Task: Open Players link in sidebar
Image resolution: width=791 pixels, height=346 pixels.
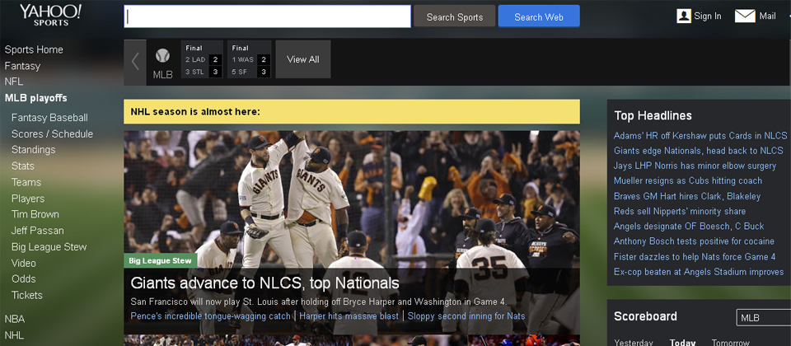Action: [28, 199]
